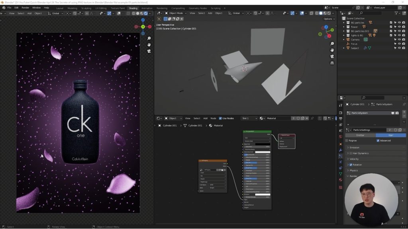This screenshot has height=229, width=408.
Task: Click the pan hand icon in the 3D viewport
Action: 332,50
